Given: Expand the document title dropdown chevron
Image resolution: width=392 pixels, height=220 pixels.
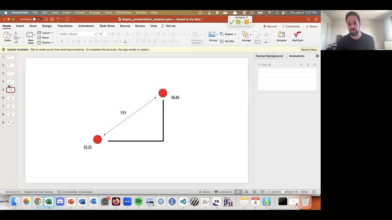Looking at the screenshot, I should (202, 19).
